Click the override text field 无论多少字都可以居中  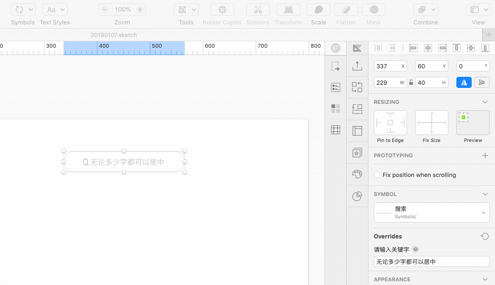[x=431, y=262]
